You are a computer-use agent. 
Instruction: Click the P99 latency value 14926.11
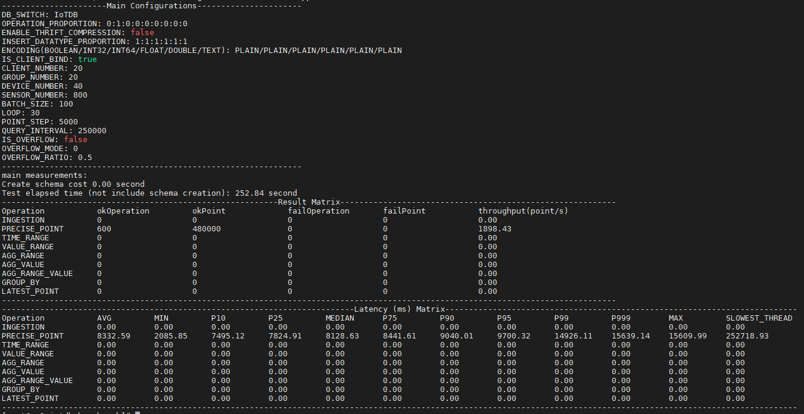574,336
